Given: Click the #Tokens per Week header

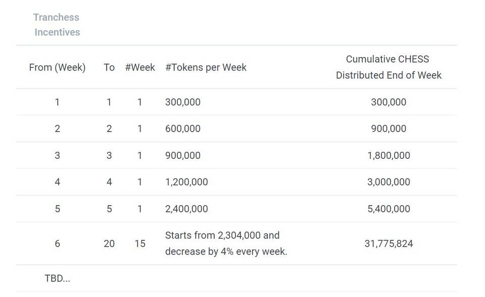Looking at the screenshot, I should 206,67.
